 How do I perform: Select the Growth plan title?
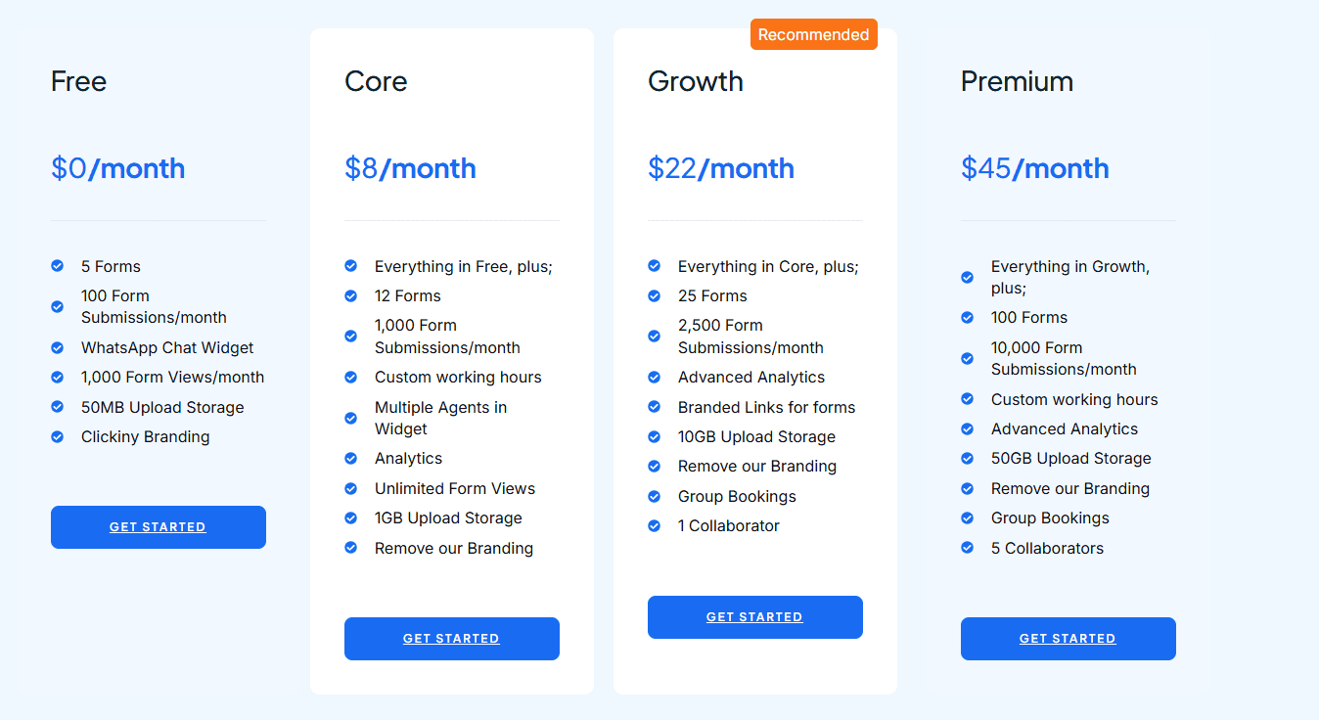pyautogui.click(x=695, y=81)
